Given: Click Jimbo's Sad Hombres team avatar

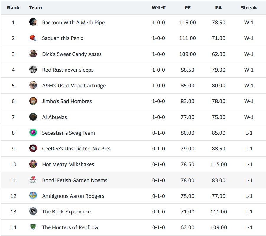Looking at the screenshot, I should coord(33,101).
